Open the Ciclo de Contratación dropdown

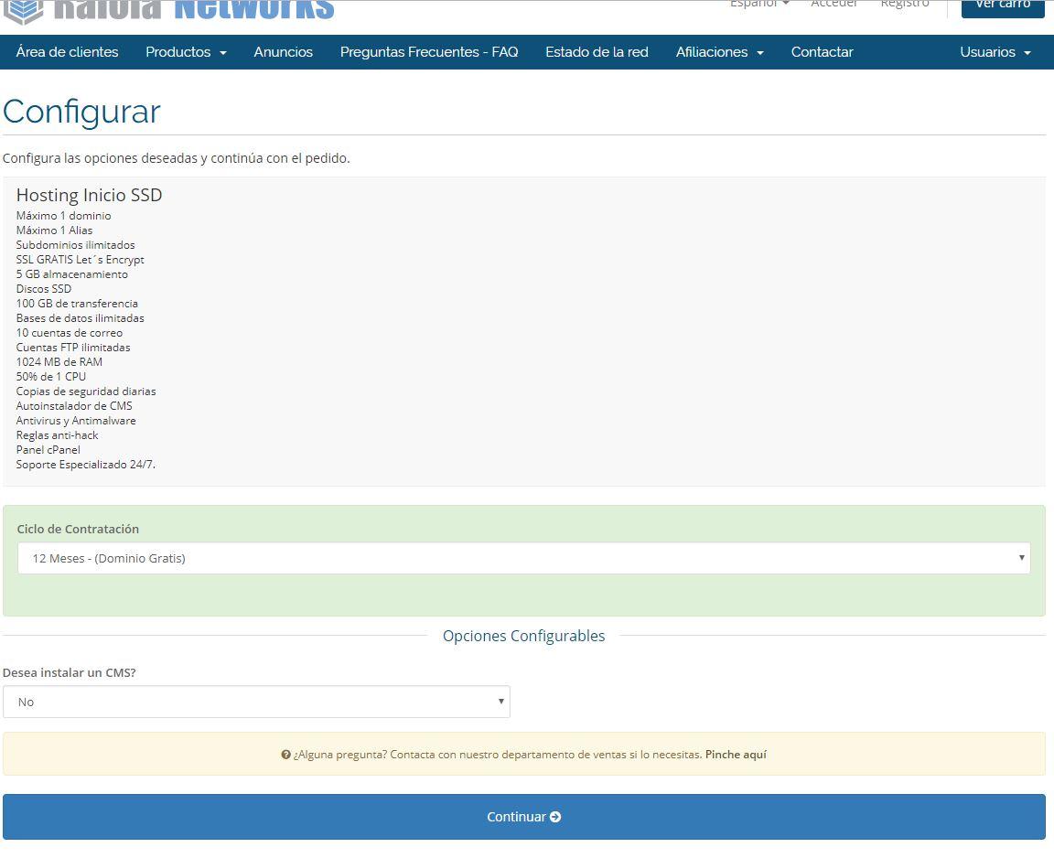coord(523,558)
